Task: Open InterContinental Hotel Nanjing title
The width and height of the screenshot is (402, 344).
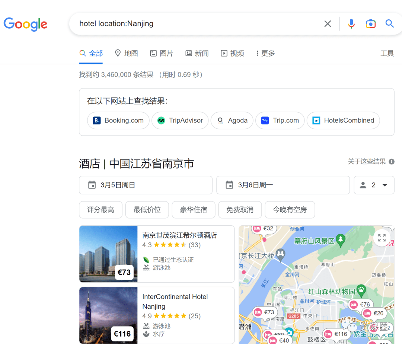Action: 175,302
